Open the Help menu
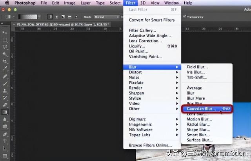 click(188, 3)
